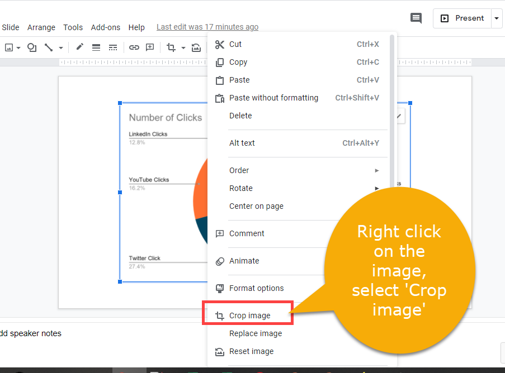
Task: Click the top-left image resize handle
Action: [x=120, y=103]
